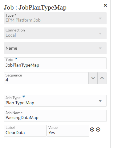The image size is (114, 148).
Task: Decrease the Sequence value
Action: pyautogui.click(x=93, y=78)
